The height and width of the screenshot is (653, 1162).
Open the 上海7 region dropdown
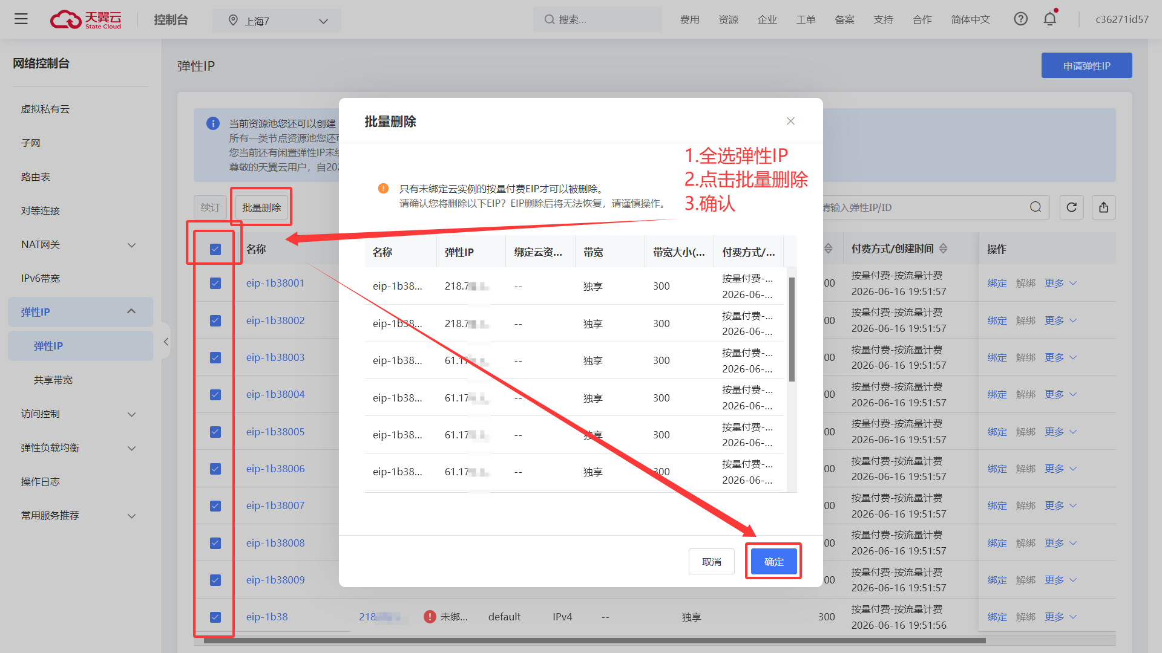pos(277,21)
